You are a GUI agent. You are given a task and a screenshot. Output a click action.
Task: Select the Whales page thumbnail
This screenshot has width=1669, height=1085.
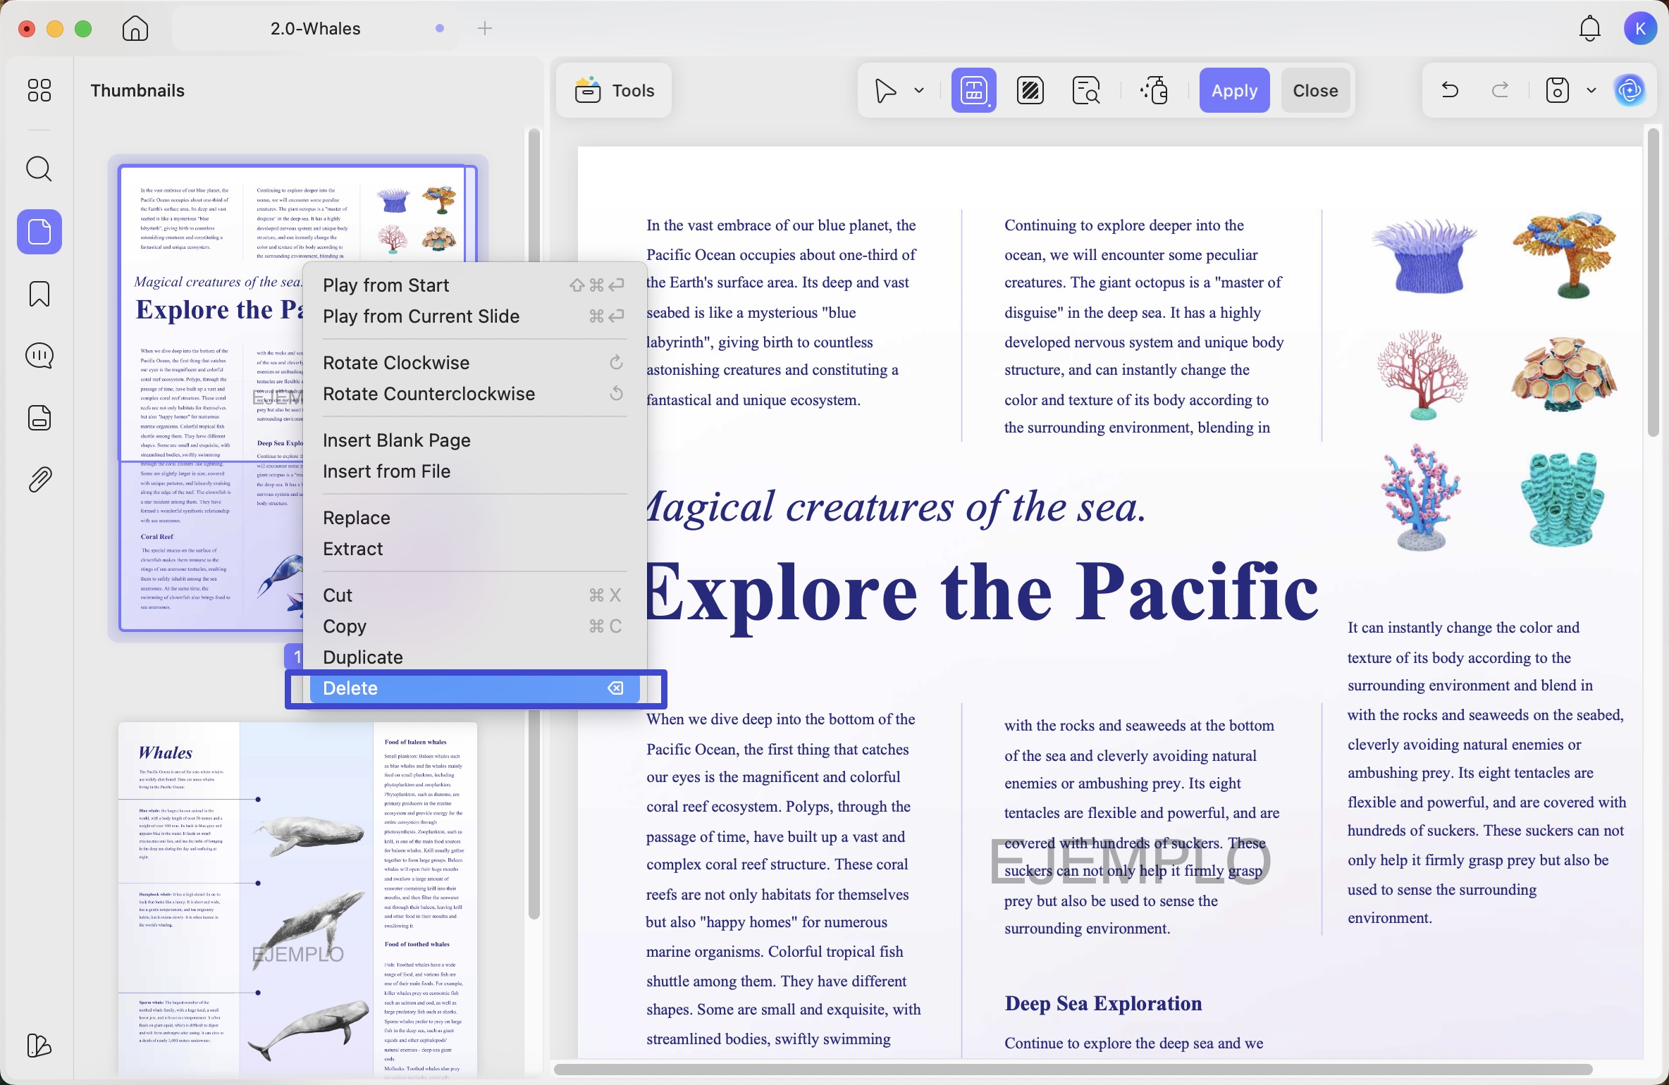297,900
